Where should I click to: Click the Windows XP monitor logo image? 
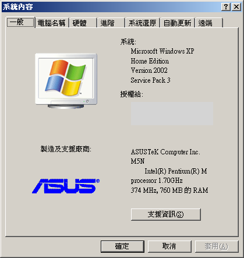point(66,81)
